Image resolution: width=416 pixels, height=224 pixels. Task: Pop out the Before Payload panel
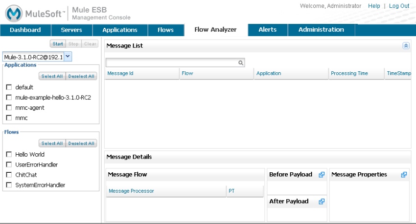pos(322,175)
